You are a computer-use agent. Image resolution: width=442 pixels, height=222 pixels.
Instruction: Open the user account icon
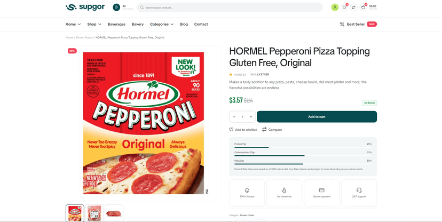point(335,7)
